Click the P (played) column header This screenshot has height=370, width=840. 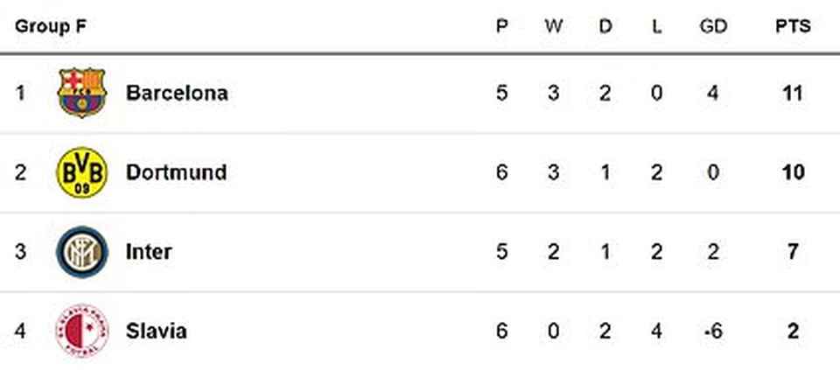tap(501, 26)
